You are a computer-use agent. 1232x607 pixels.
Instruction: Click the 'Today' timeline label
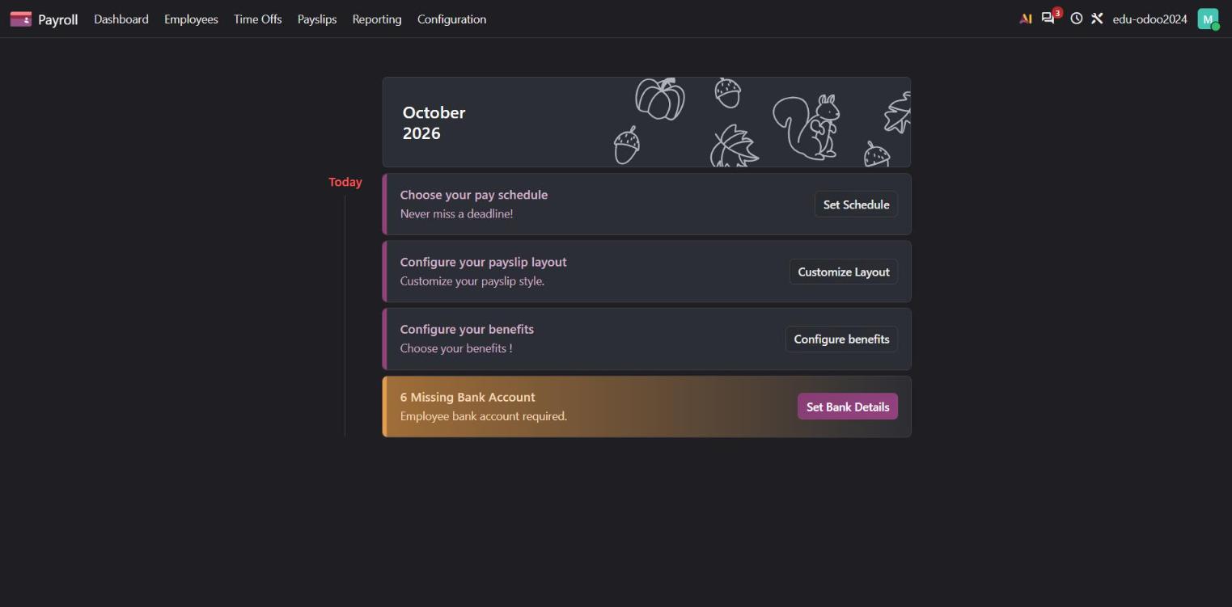point(345,182)
